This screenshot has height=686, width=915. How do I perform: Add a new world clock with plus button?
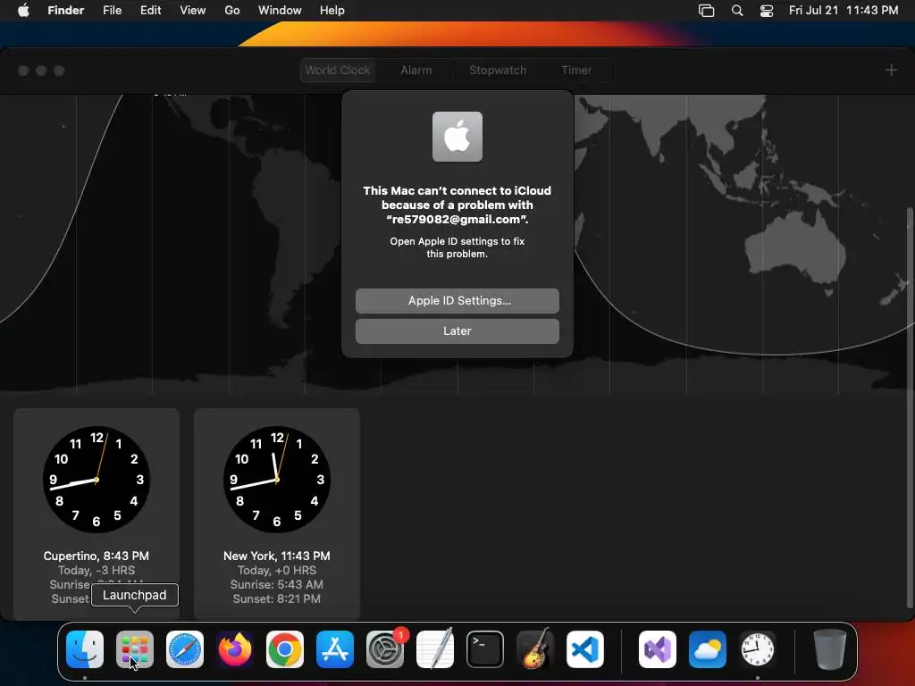pyautogui.click(x=891, y=70)
